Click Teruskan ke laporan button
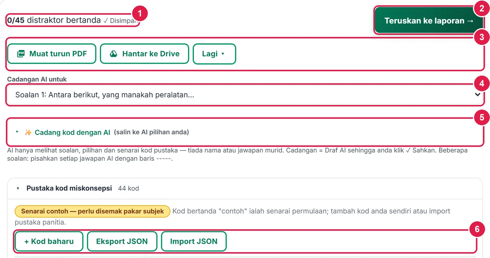Screen dimensions: 490x258 click(x=429, y=21)
